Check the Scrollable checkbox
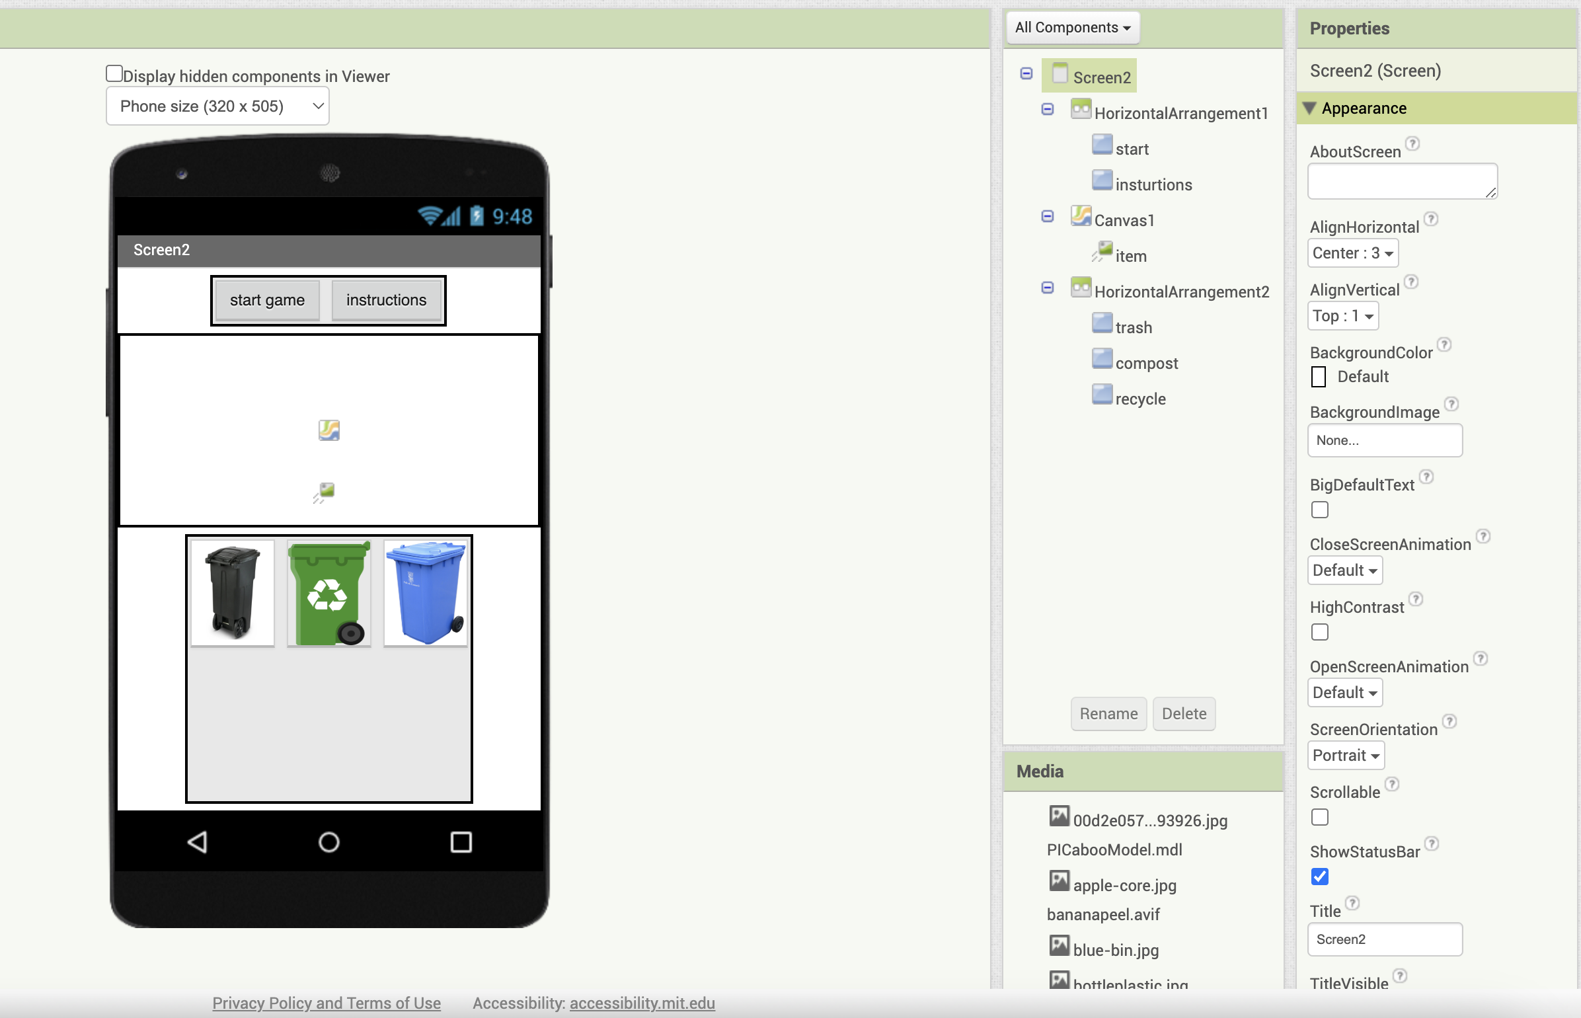Screen dimensions: 1581x1018 click(1320, 817)
